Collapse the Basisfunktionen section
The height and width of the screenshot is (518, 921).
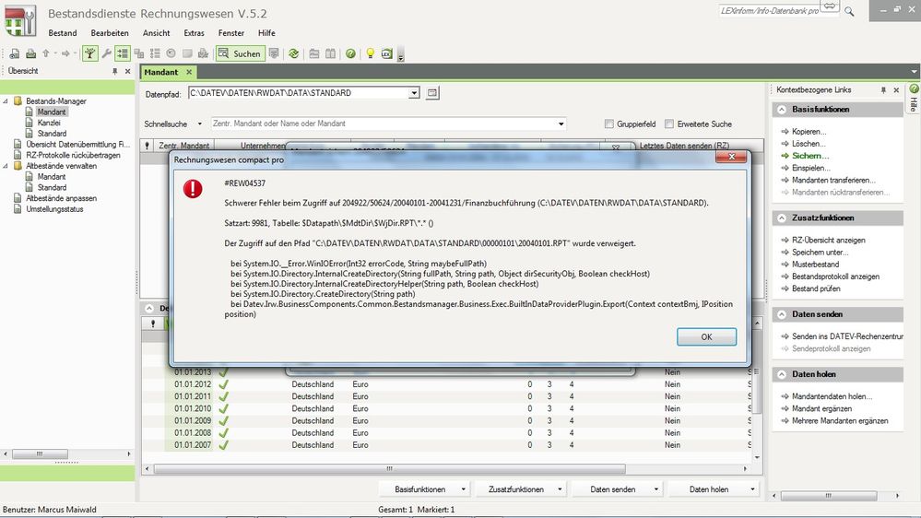tap(781, 110)
